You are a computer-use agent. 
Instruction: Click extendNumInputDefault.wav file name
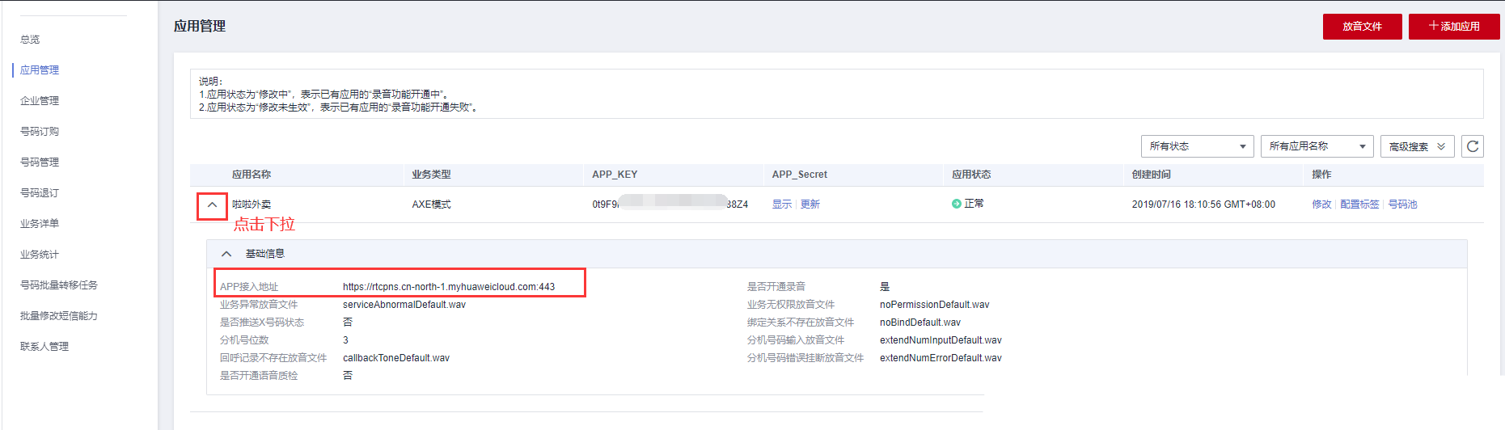coord(941,340)
